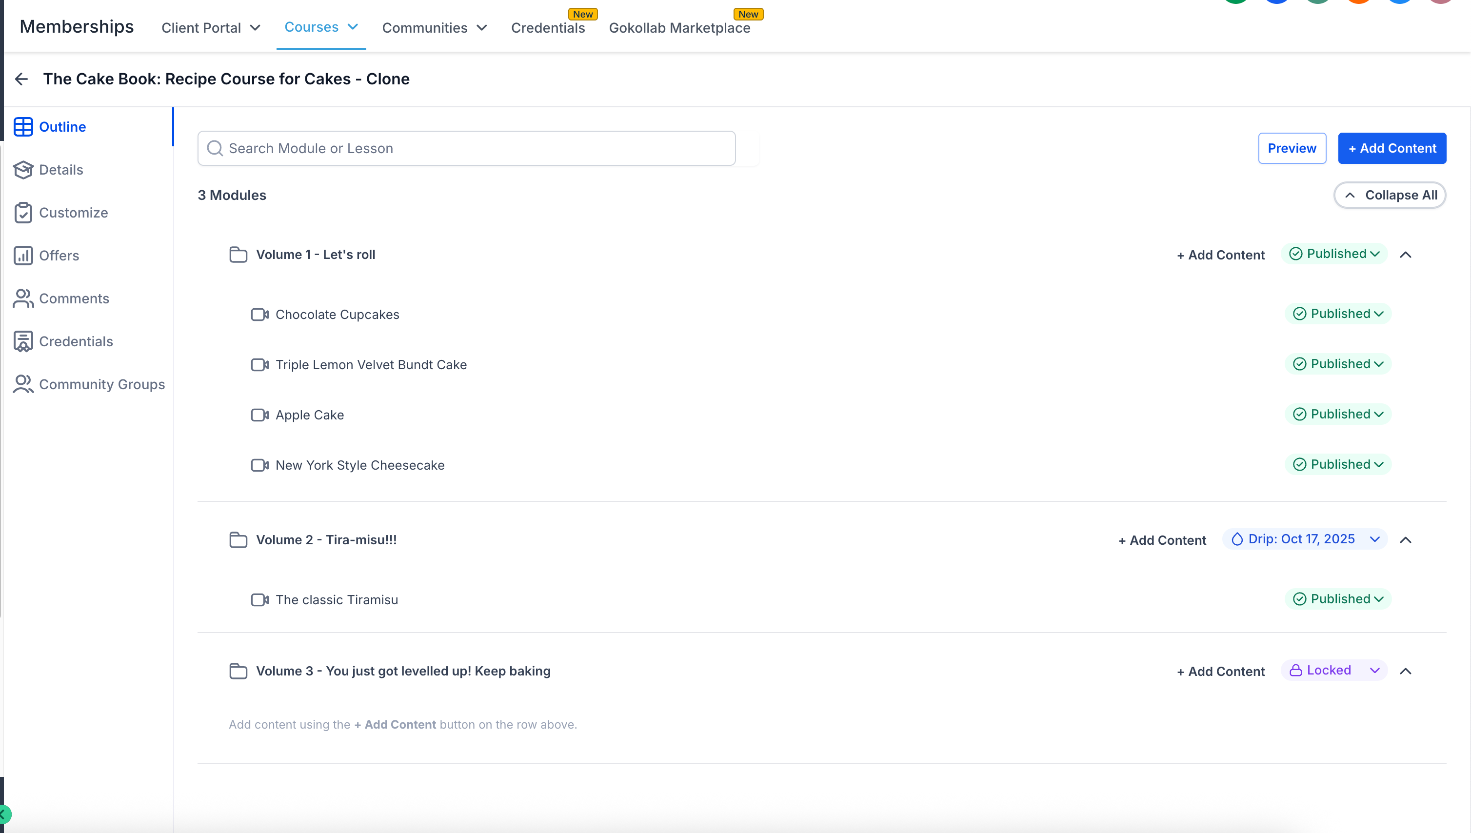Image resolution: width=1471 pixels, height=833 pixels.
Task: Switch to Gokollab Marketplace tab
Action: 679,27
